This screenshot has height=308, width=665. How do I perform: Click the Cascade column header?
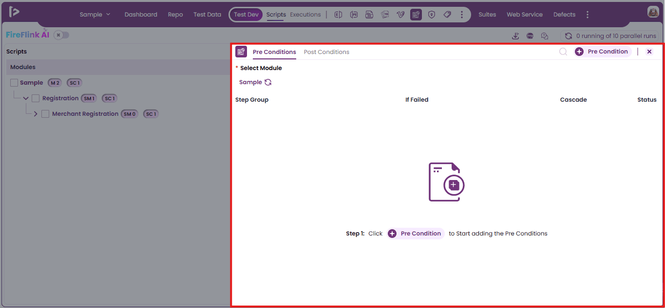coord(573,100)
